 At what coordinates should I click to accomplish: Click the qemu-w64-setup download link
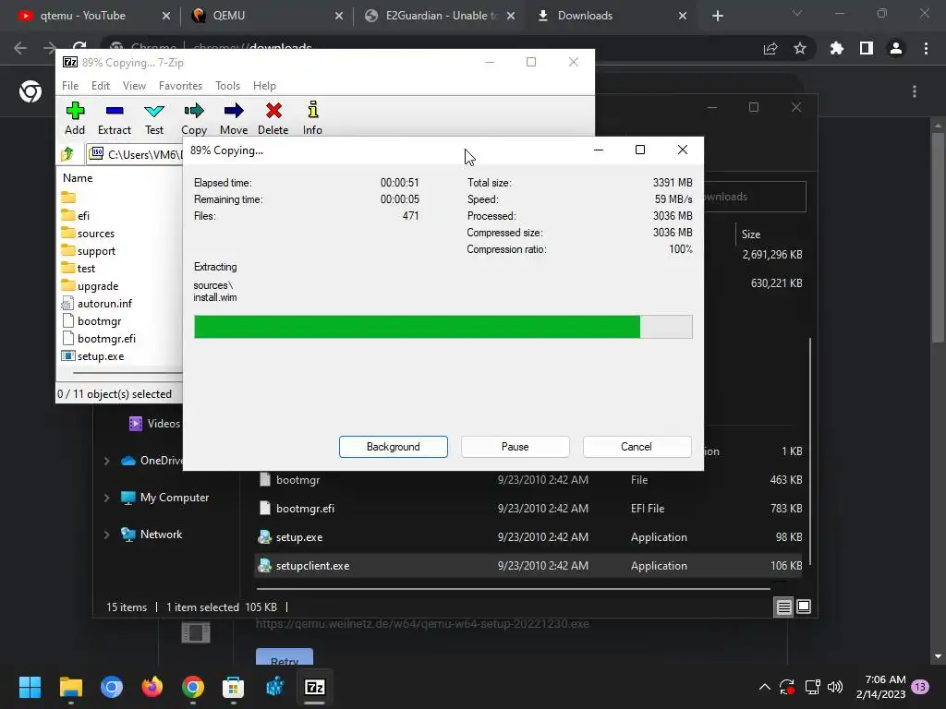click(x=422, y=624)
